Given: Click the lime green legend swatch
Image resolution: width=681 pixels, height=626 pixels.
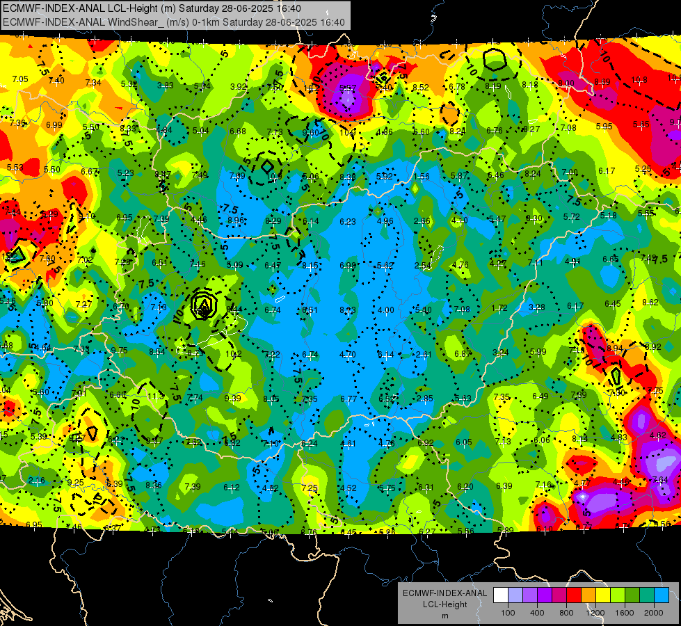Looking at the screenshot, I should pos(618,595).
